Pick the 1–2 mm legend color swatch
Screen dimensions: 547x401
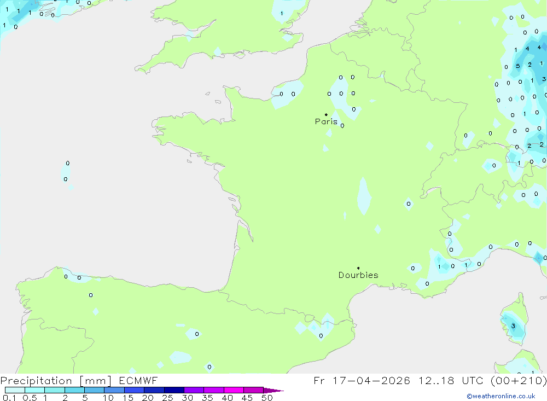[x=55, y=390]
